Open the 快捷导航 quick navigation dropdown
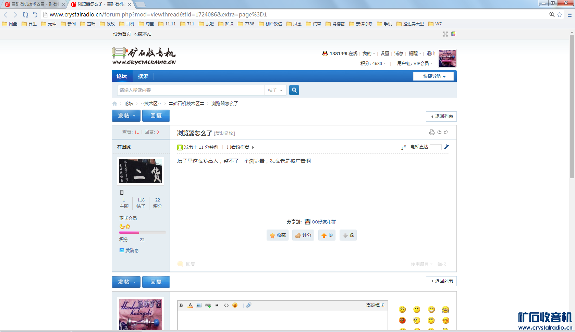This screenshot has width=575, height=332. pos(433,76)
